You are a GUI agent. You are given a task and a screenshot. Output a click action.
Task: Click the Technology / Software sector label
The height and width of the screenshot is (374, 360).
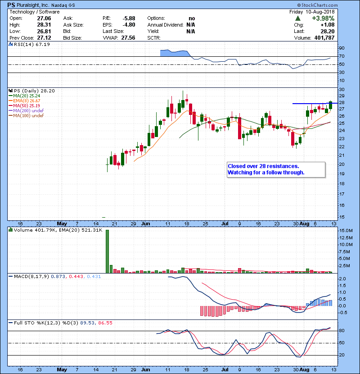(x=35, y=12)
